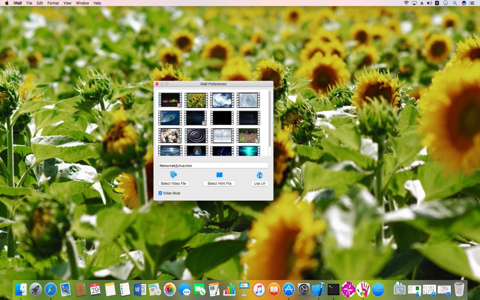Open Launchpad from the Dock
This screenshot has width=480, height=300.
point(35,289)
